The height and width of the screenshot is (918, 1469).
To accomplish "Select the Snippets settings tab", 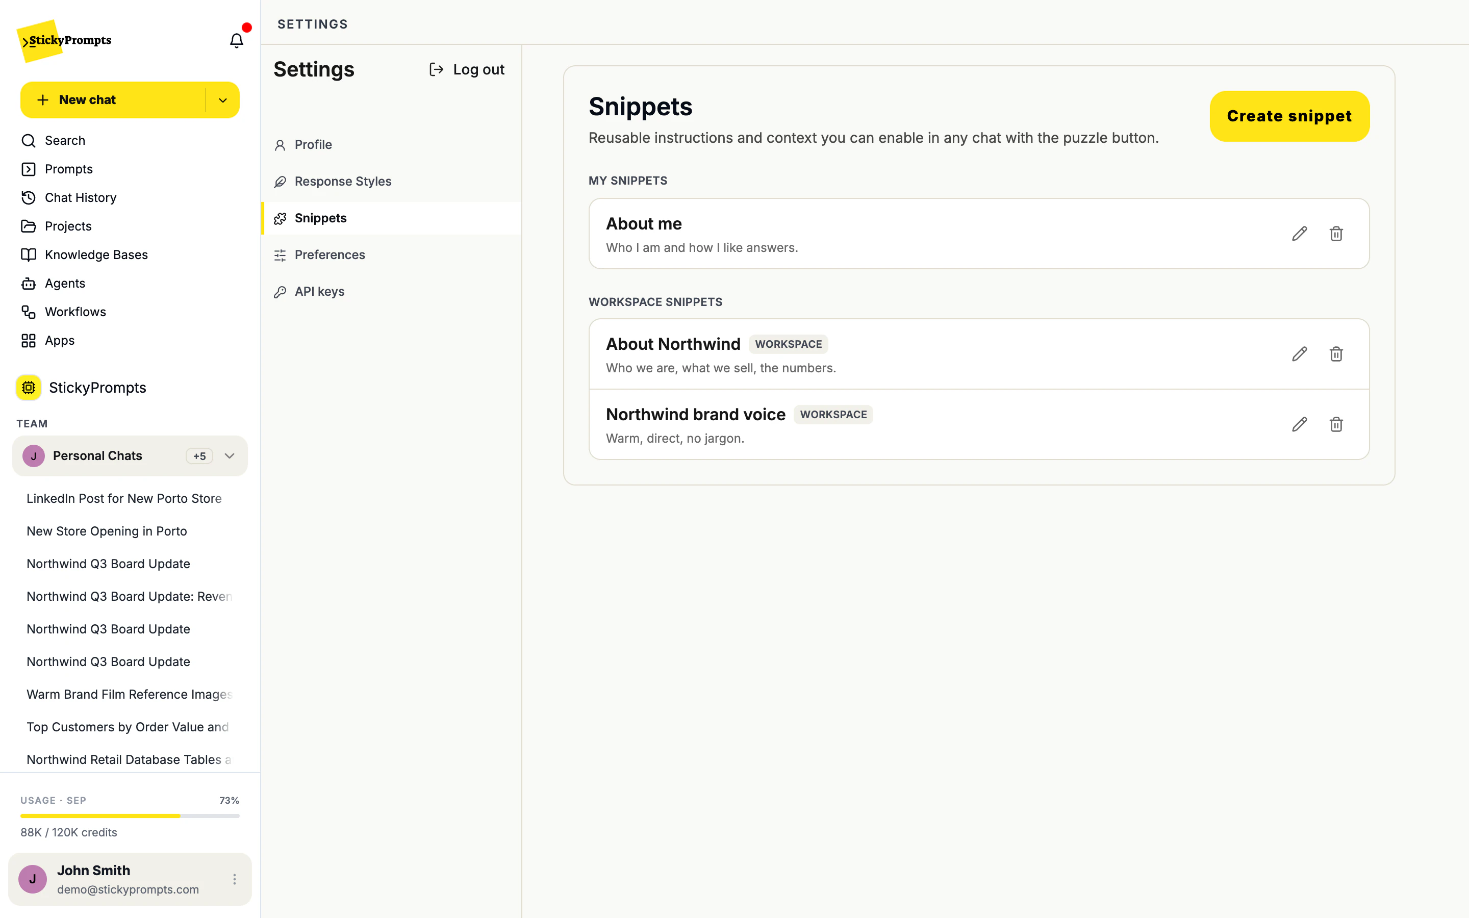I will (x=392, y=219).
